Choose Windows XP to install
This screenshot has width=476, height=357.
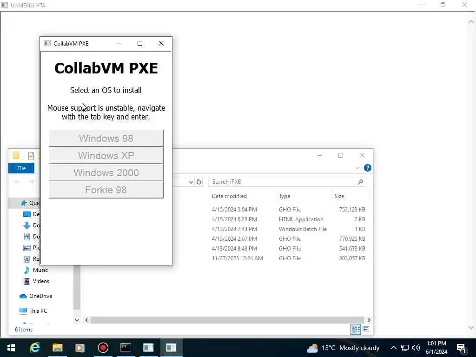[106, 155]
